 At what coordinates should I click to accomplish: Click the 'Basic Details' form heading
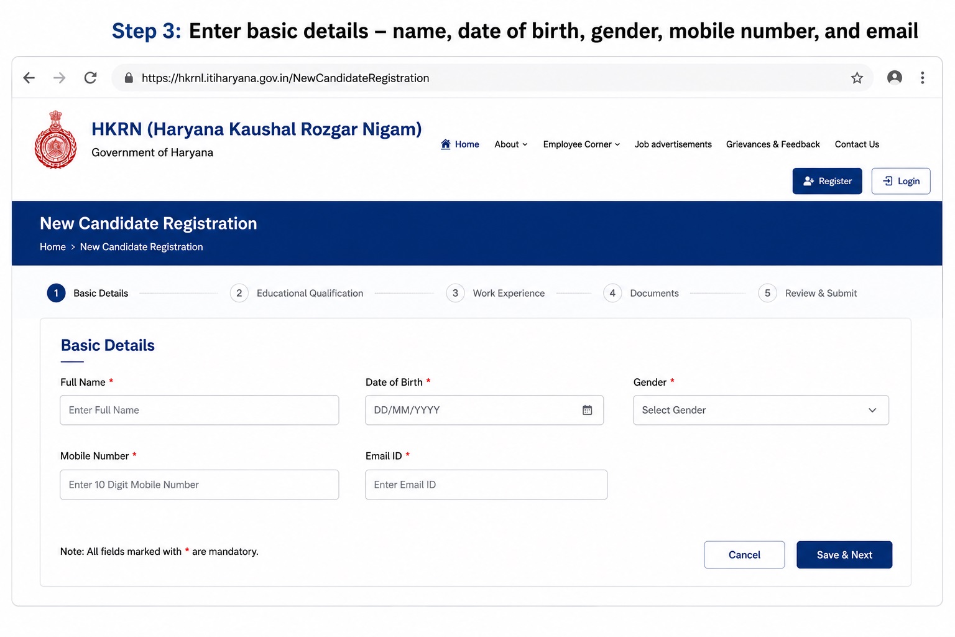pos(108,345)
